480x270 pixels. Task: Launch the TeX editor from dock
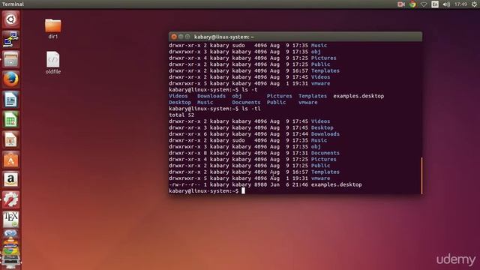click(x=10, y=220)
